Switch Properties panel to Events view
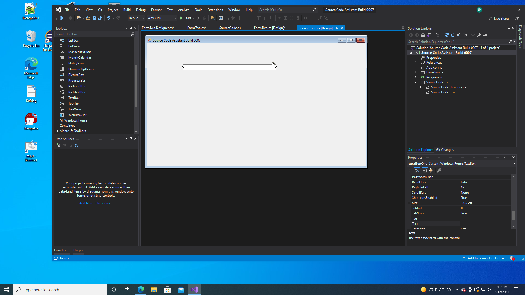525x295 pixels. coord(431,170)
